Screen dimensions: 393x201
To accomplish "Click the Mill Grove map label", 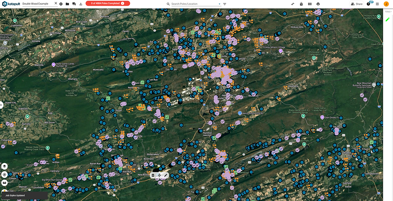I will [x=49, y=122].
